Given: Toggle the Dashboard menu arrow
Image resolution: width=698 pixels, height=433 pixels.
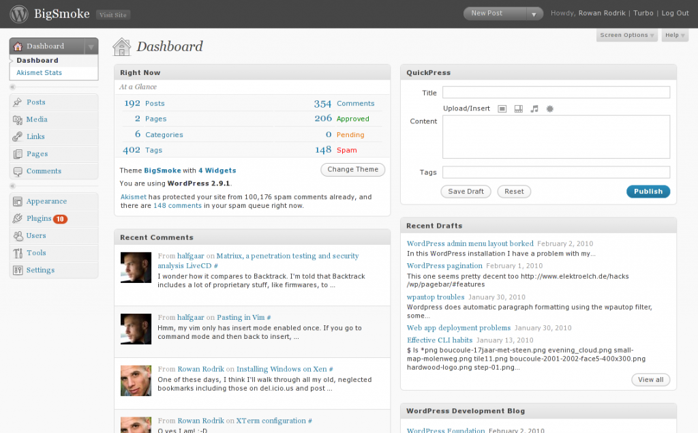Looking at the screenshot, I should (90, 47).
